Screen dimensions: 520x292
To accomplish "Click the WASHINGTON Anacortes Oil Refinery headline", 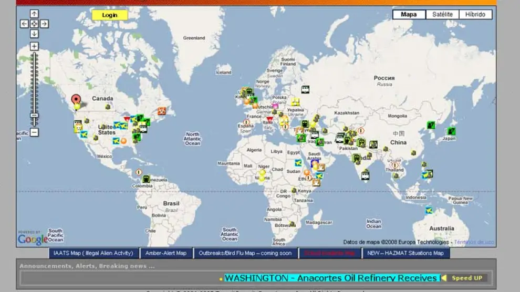I will click(x=331, y=278).
